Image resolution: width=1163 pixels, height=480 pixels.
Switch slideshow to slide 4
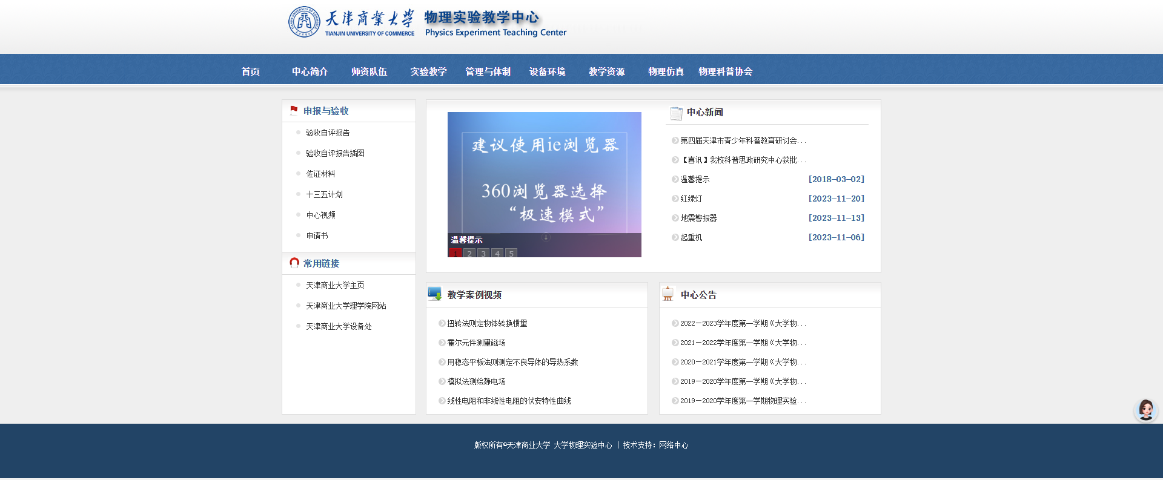(497, 253)
